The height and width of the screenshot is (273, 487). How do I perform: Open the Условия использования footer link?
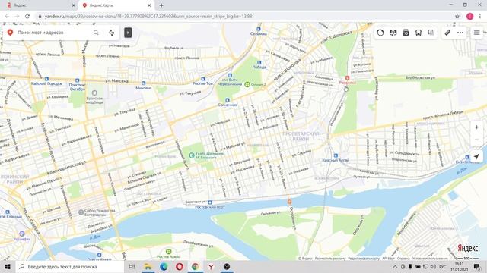[430, 259]
